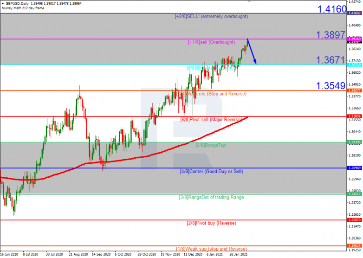Image resolution: width=363 pixels, height=258 pixels.
Task: Click the 28 Jan 2021 date on time axis
Action: pos(239,254)
